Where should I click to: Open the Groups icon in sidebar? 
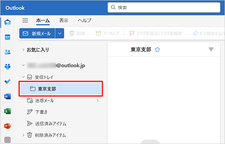point(7,66)
